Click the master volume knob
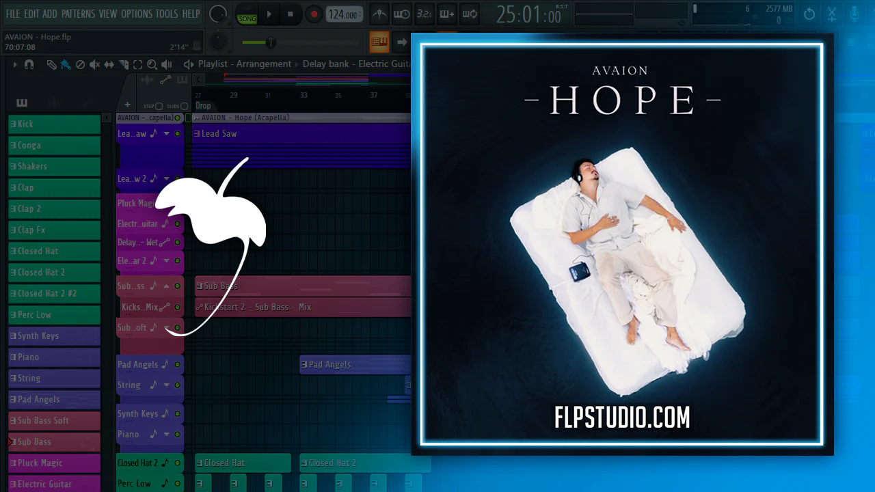 coord(218,14)
